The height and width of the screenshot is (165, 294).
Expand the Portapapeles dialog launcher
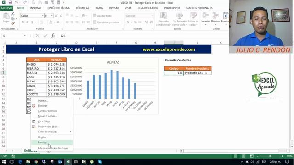17,29
